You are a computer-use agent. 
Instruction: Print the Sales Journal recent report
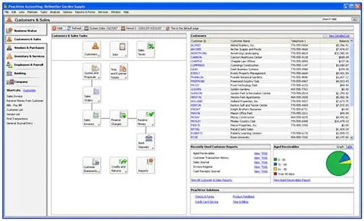pyautogui.click(x=264, y=162)
